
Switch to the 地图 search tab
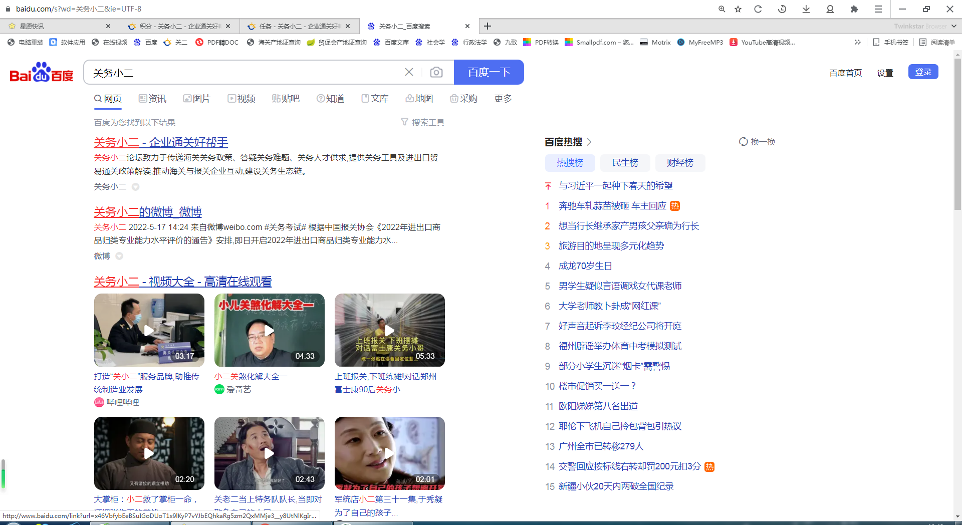(419, 99)
